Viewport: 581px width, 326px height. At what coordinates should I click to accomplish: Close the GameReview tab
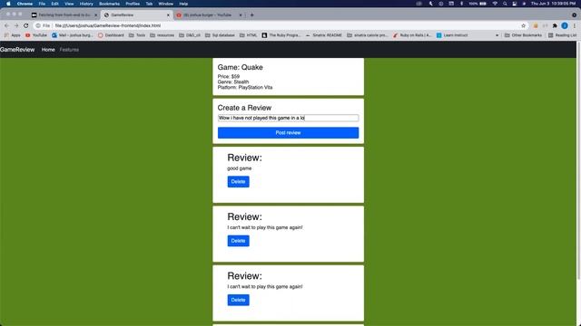[x=168, y=15]
